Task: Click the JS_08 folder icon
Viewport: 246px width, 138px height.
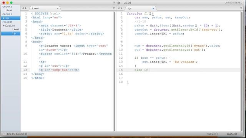Action: 7,26
